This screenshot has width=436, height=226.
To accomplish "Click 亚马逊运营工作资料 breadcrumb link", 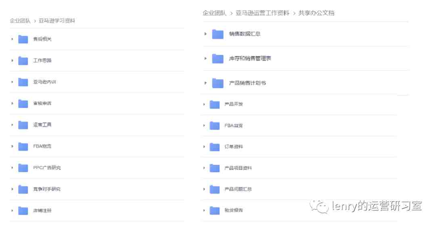I will (262, 13).
